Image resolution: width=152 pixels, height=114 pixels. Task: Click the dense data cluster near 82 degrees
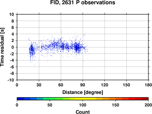pyautogui.click(x=77, y=48)
